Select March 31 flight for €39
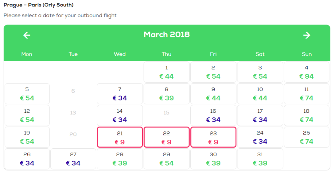This screenshot has height=172, width=331. [260, 159]
